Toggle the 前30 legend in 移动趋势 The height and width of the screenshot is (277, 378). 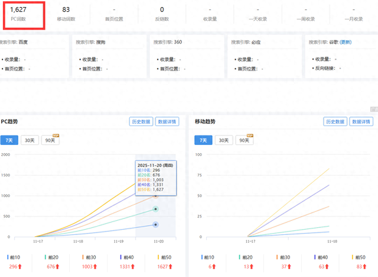pyautogui.click(x=283, y=257)
